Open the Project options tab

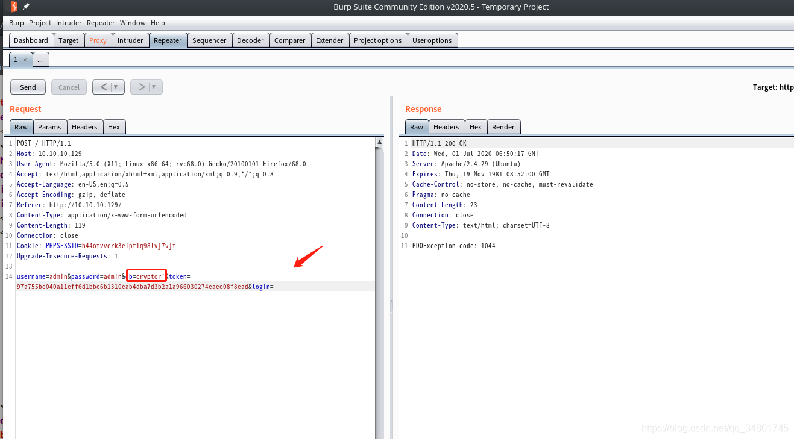[x=377, y=40]
